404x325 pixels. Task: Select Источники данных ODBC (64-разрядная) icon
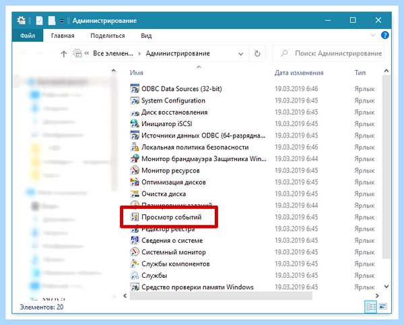[135, 136]
